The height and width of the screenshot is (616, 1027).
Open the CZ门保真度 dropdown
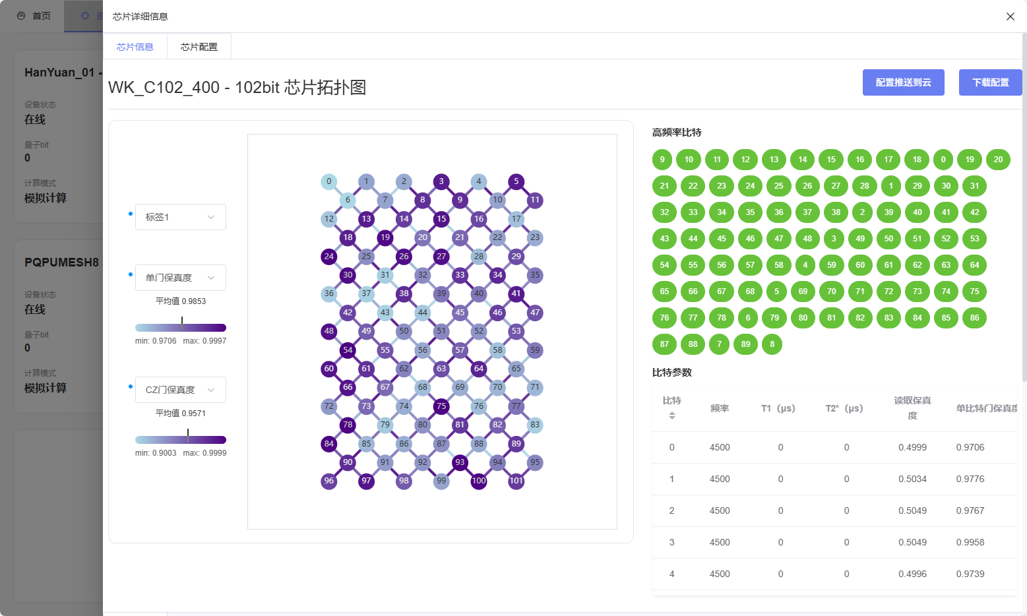click(180, 390)
